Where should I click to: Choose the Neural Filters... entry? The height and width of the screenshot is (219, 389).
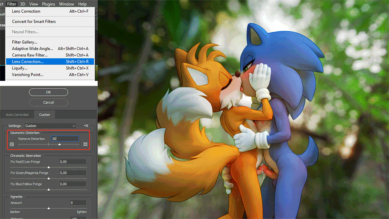[50, 32]
